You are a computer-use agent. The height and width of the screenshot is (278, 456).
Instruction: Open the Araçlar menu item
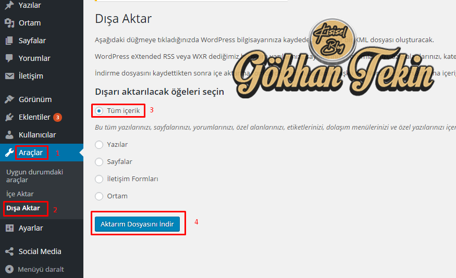coord(31,153)
